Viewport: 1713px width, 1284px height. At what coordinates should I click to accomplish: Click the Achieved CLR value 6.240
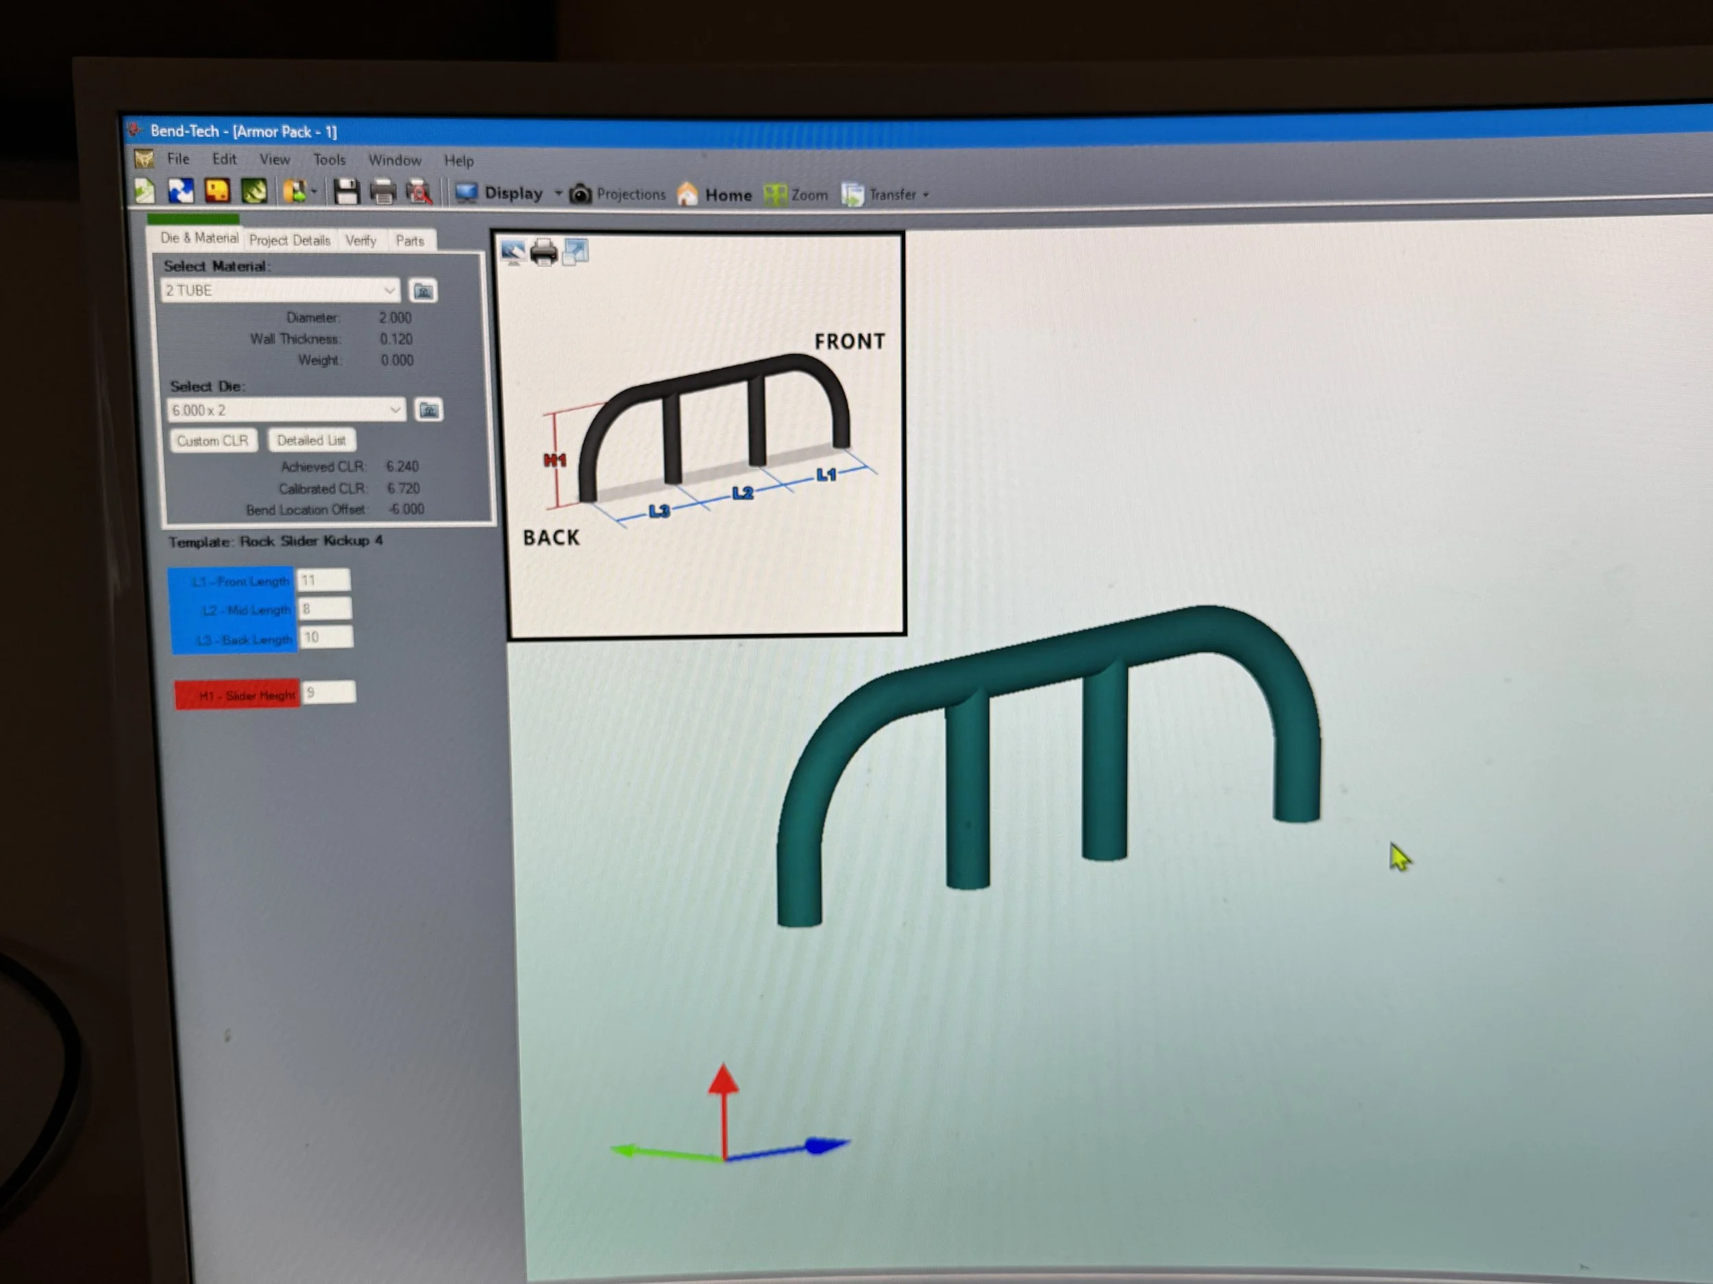pyautogui.click(x=402, y=467)
